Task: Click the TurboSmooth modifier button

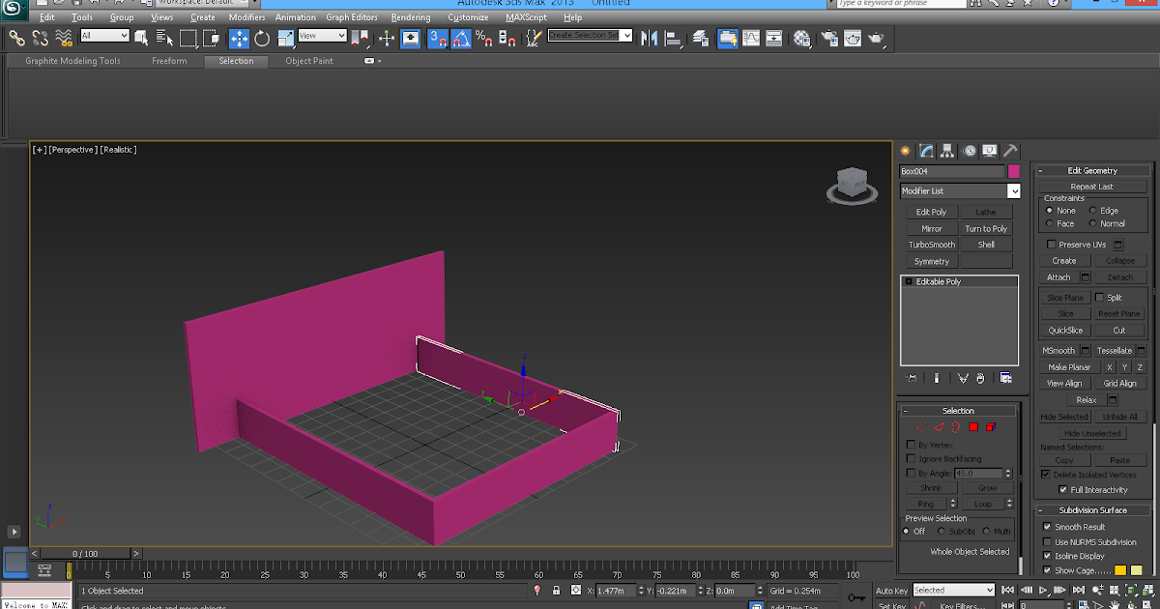Action: click(932, 245)
